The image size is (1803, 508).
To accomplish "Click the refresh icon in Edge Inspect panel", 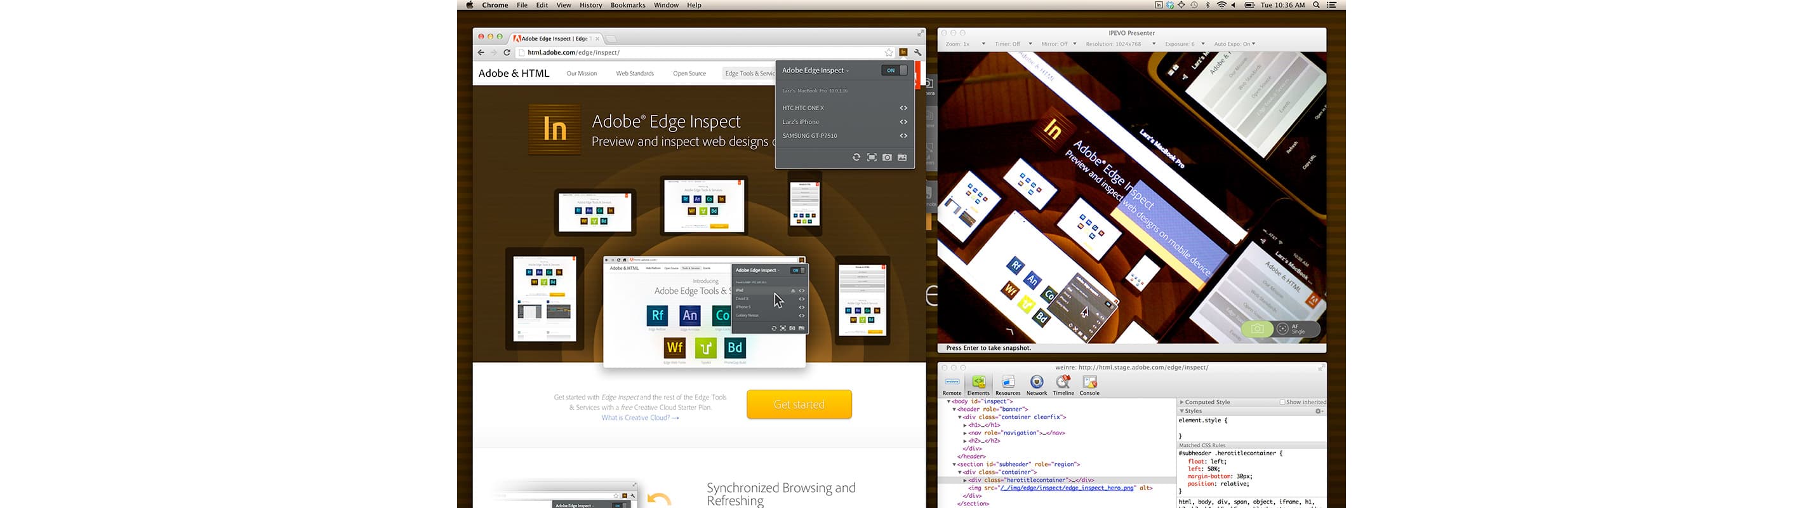I will [x=856, y=157].
